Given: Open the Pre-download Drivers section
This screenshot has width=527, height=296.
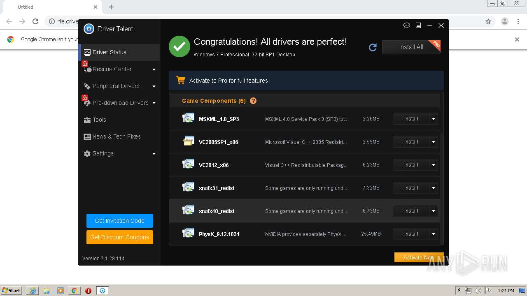Looking at the screenshot, I should click(x=119, y=103).
